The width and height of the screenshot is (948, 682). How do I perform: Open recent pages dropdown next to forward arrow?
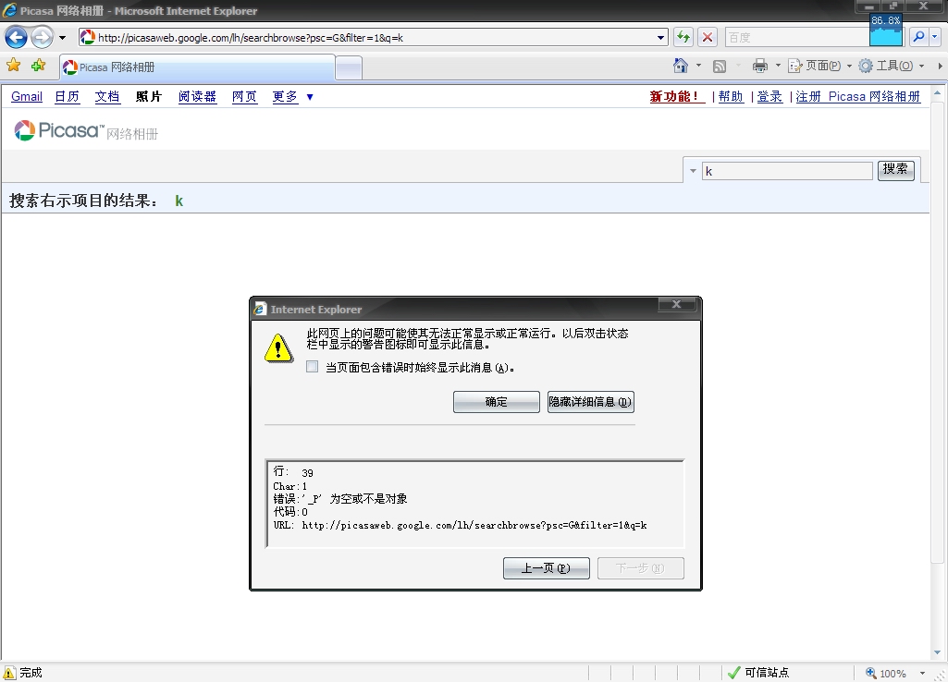62,38
